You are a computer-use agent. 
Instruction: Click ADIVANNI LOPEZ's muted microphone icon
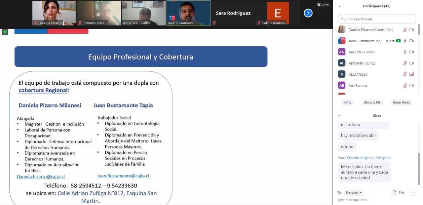point(405,63)
